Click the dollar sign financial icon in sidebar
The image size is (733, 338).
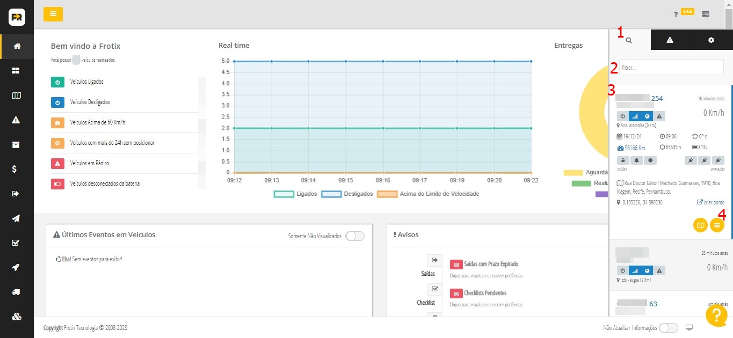(17, 169)
